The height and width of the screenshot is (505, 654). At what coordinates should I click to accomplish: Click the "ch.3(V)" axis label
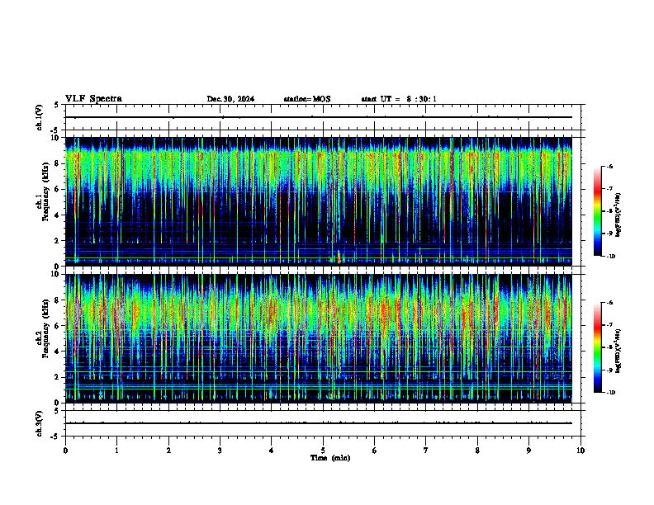39,424
